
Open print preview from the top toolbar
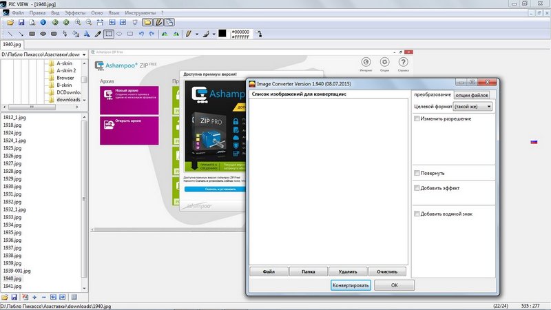pyautogui.click(x=32, y=23)
